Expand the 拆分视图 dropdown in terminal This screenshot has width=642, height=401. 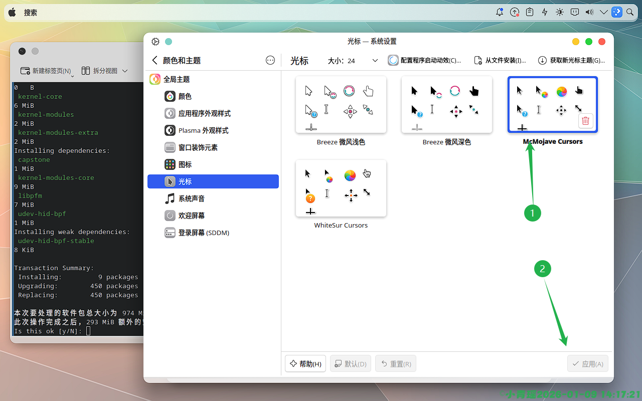(x=125, y=71)
